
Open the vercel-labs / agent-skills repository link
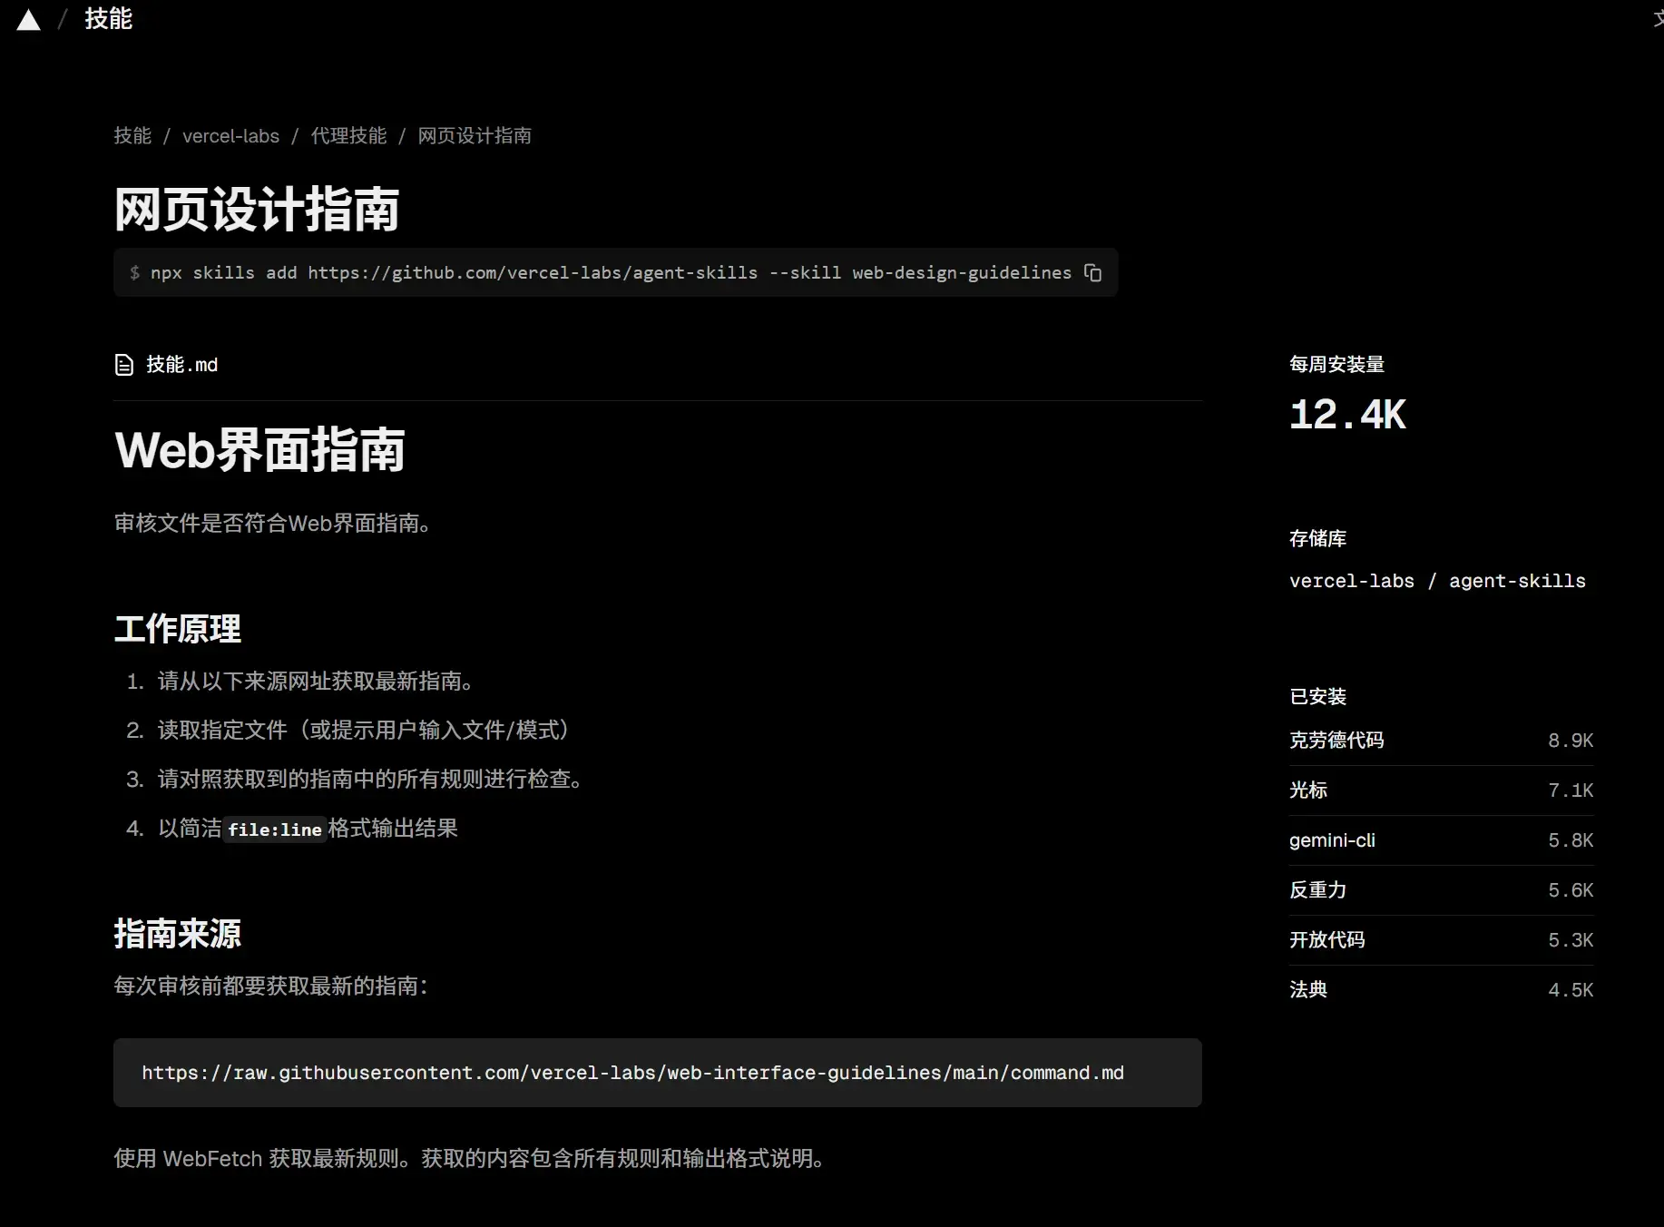point(1437,581)
